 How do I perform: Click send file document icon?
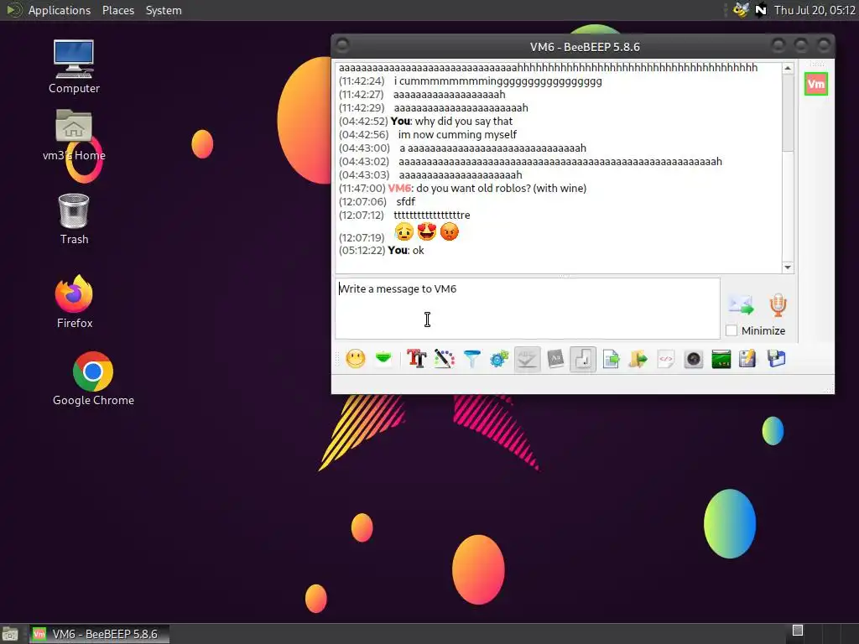coord(611,359)
